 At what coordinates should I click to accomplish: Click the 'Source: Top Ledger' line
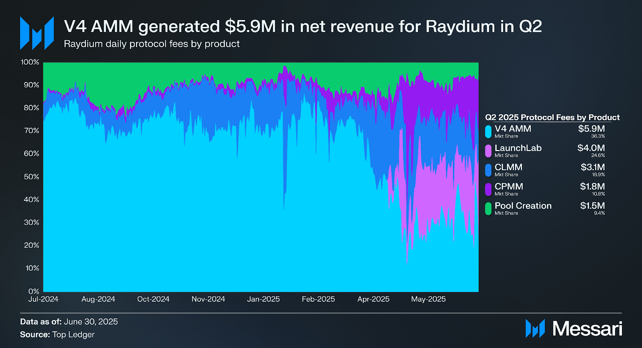click(57, 334)
